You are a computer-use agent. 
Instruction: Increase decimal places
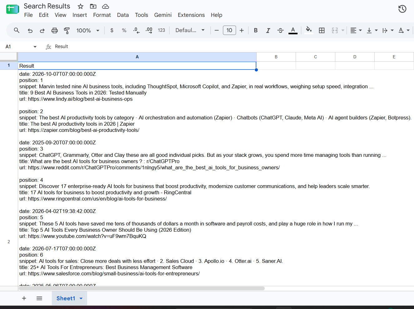(x=149, y=30)
